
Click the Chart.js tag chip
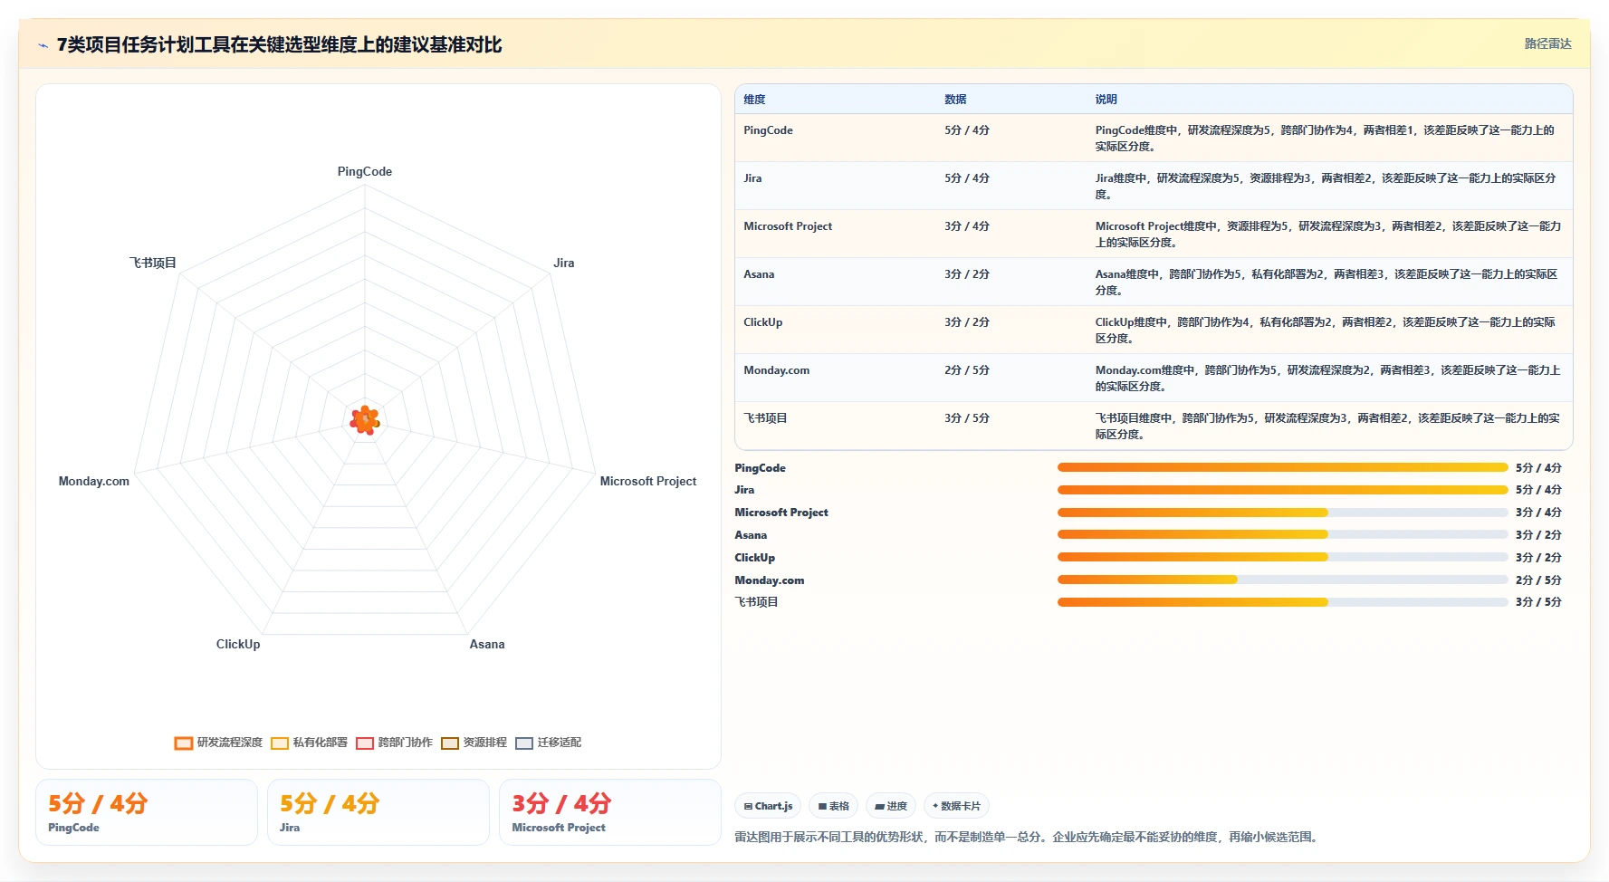[x=768, y=806]
